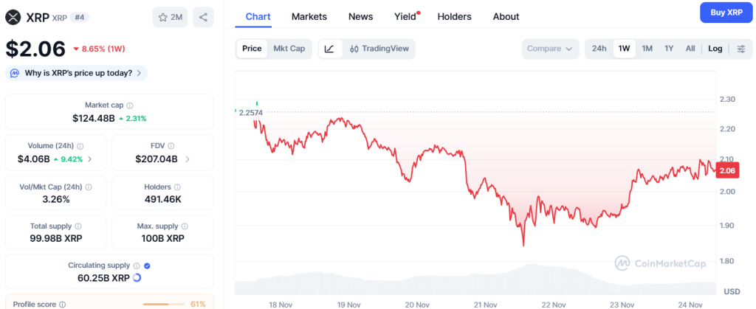This screenshot has width=756, height=309.
Task: Click the share icon button
Action: [x=203, y=17]
